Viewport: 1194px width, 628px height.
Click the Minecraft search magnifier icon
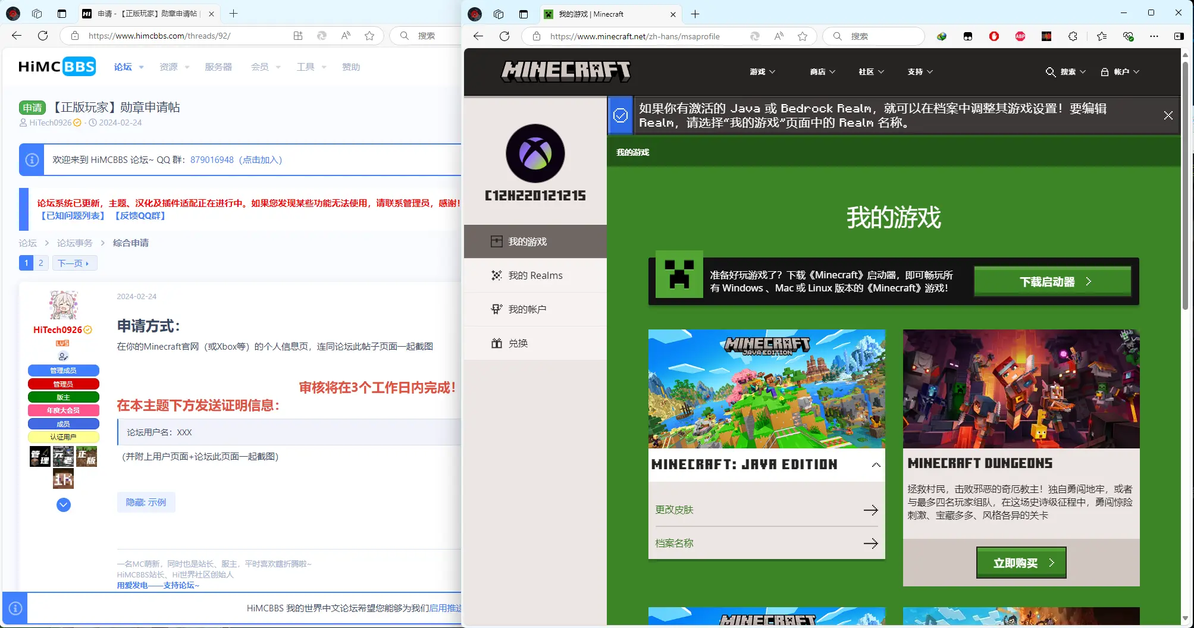point(1051,71)
